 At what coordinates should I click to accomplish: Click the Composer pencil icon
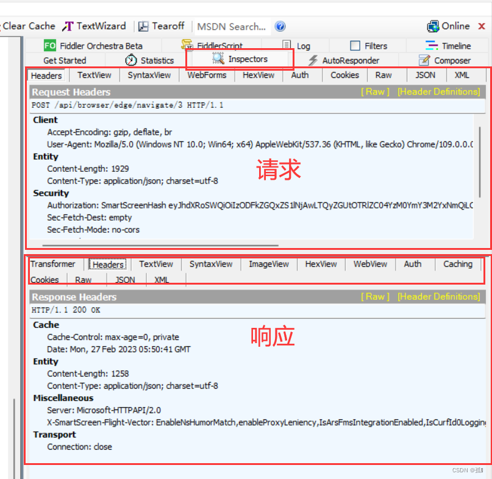click(x=424, y=60)
